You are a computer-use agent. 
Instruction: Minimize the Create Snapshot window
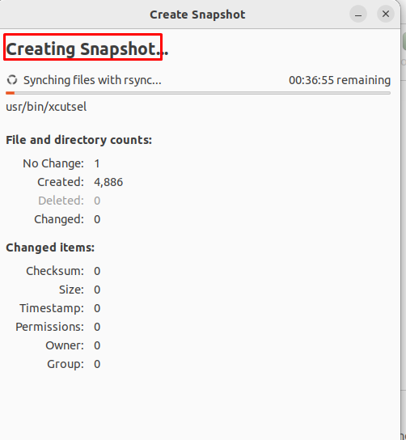pos(358,14)
